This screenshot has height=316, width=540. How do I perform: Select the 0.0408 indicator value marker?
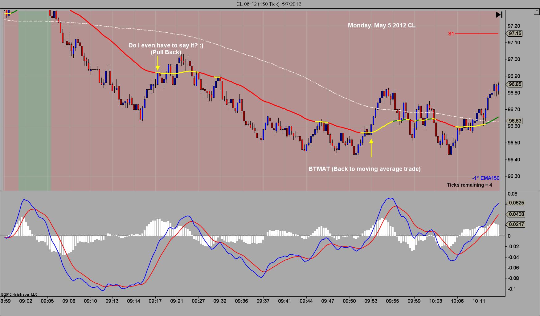(x=516, y=214)
